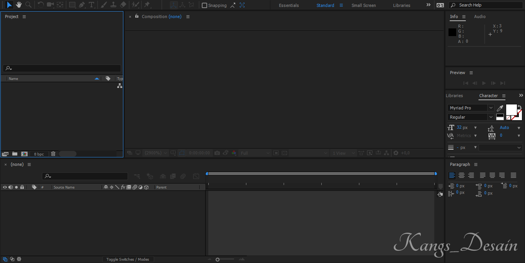Enable the Snapping checkbox
The height and width of the screenshot is (263, 525).
tap(204, 5)
